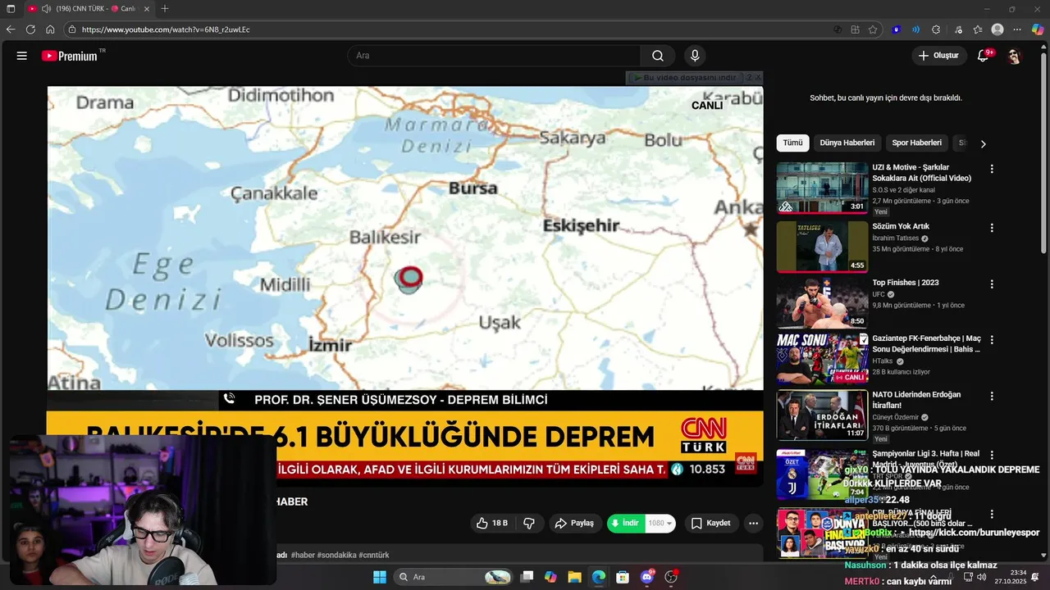
Task: Open Sözüm Yok Artık video thumbnail
Action: [822, 247]
